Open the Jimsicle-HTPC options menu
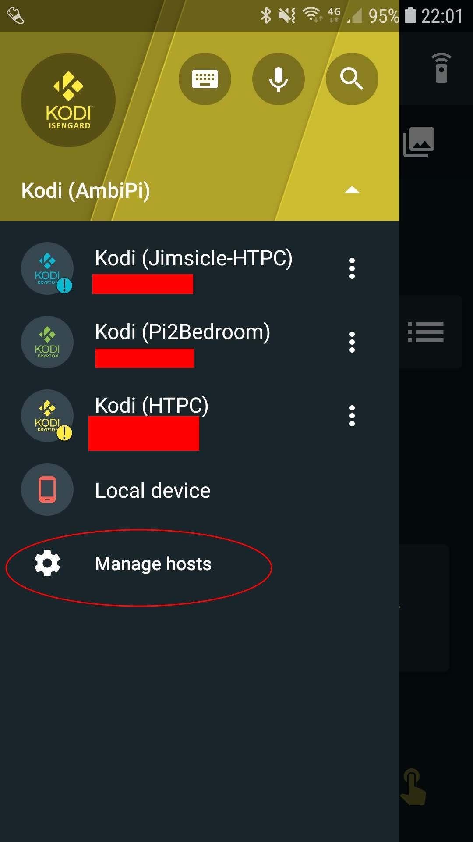The image size is (473, 842). (x=352, y=268)
